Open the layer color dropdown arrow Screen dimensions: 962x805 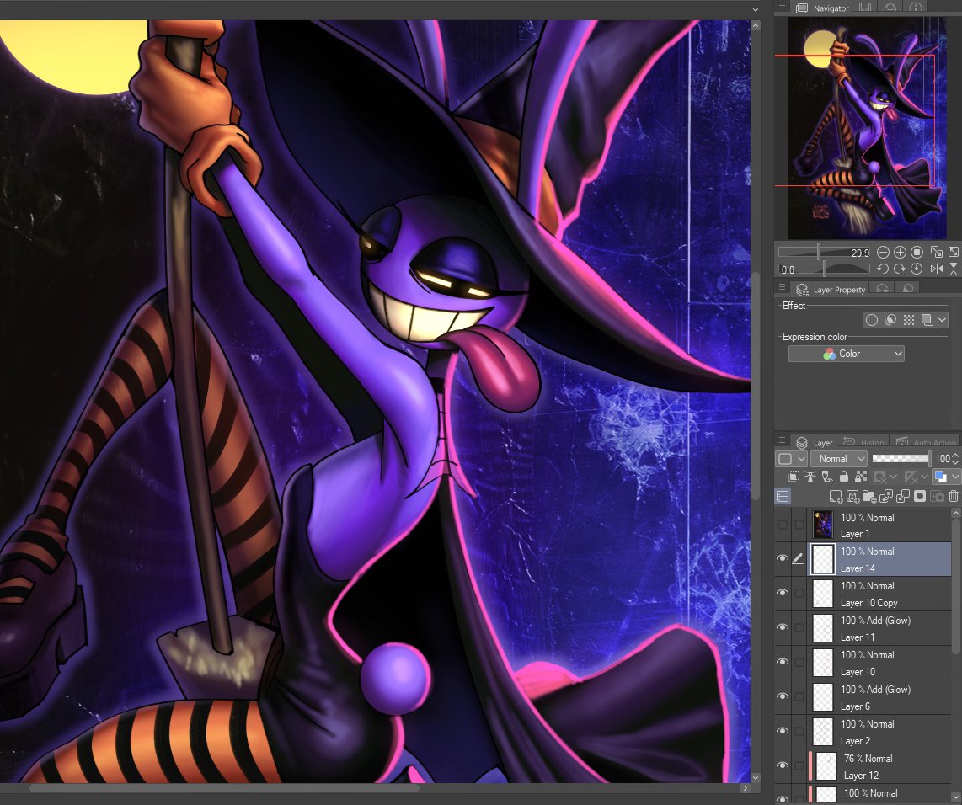click(956, 476)
